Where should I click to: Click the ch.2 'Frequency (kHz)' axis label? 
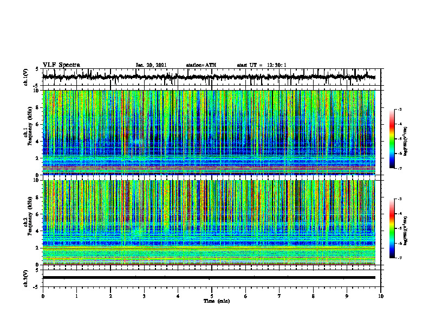(30, 216)
